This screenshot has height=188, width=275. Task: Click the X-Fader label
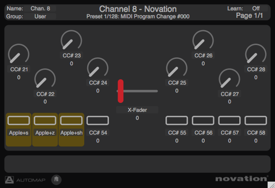(137, 110)
